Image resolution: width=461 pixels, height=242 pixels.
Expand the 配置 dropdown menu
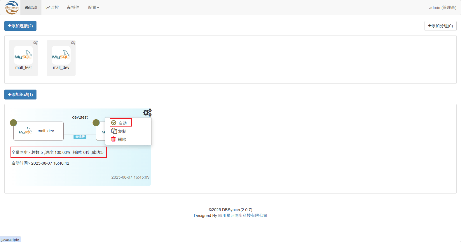93,8
